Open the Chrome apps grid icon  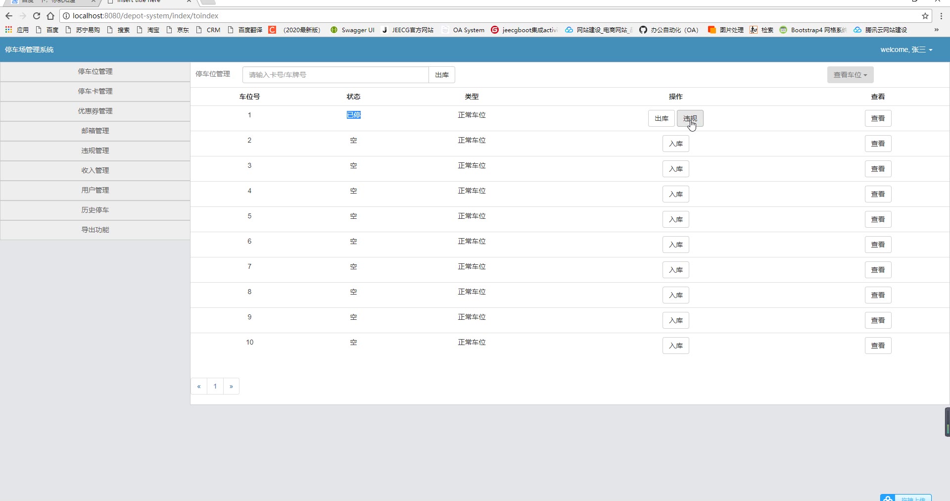tap(8, 30)
